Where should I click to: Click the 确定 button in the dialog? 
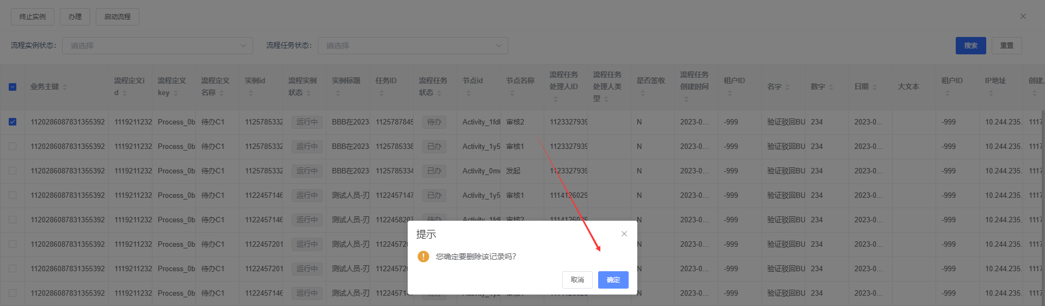(613, 280)
